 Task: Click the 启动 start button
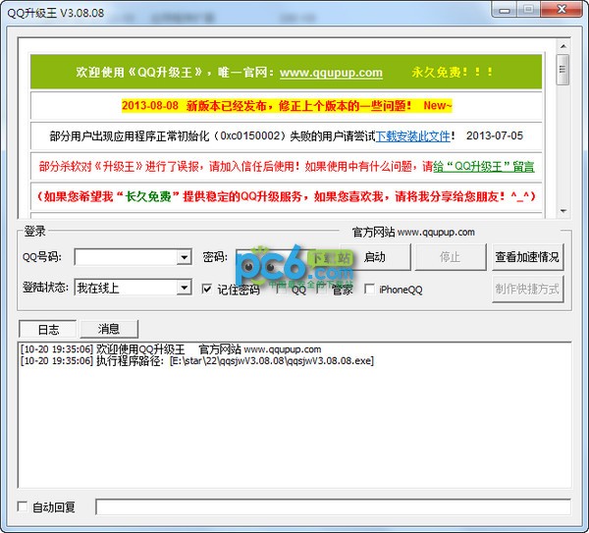point(375,257)
